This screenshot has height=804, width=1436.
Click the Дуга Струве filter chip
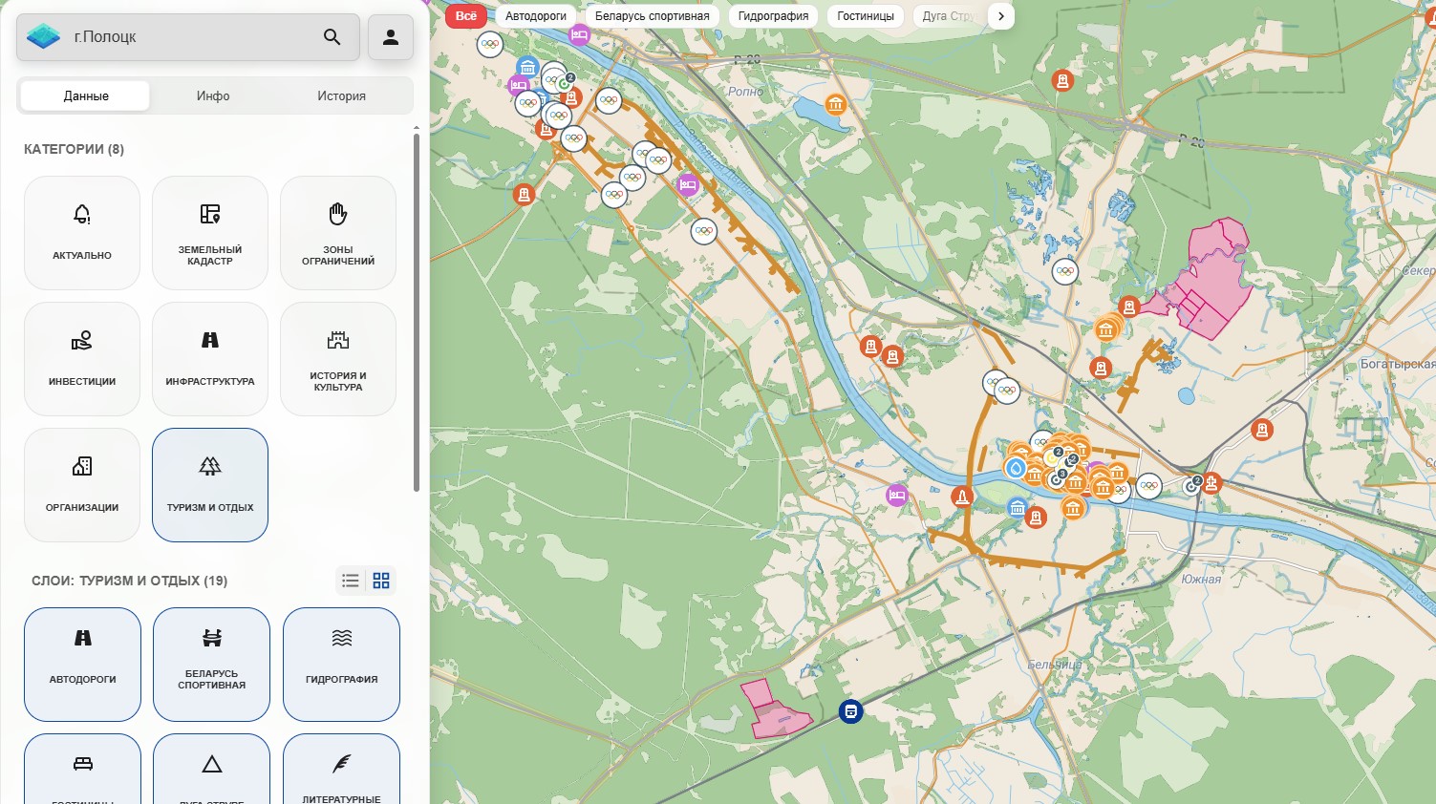(x=947, y=16)
